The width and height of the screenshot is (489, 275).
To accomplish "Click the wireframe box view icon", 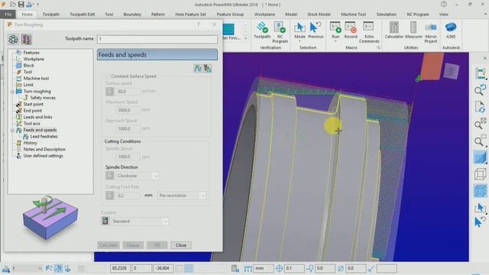I will [480, 174].
